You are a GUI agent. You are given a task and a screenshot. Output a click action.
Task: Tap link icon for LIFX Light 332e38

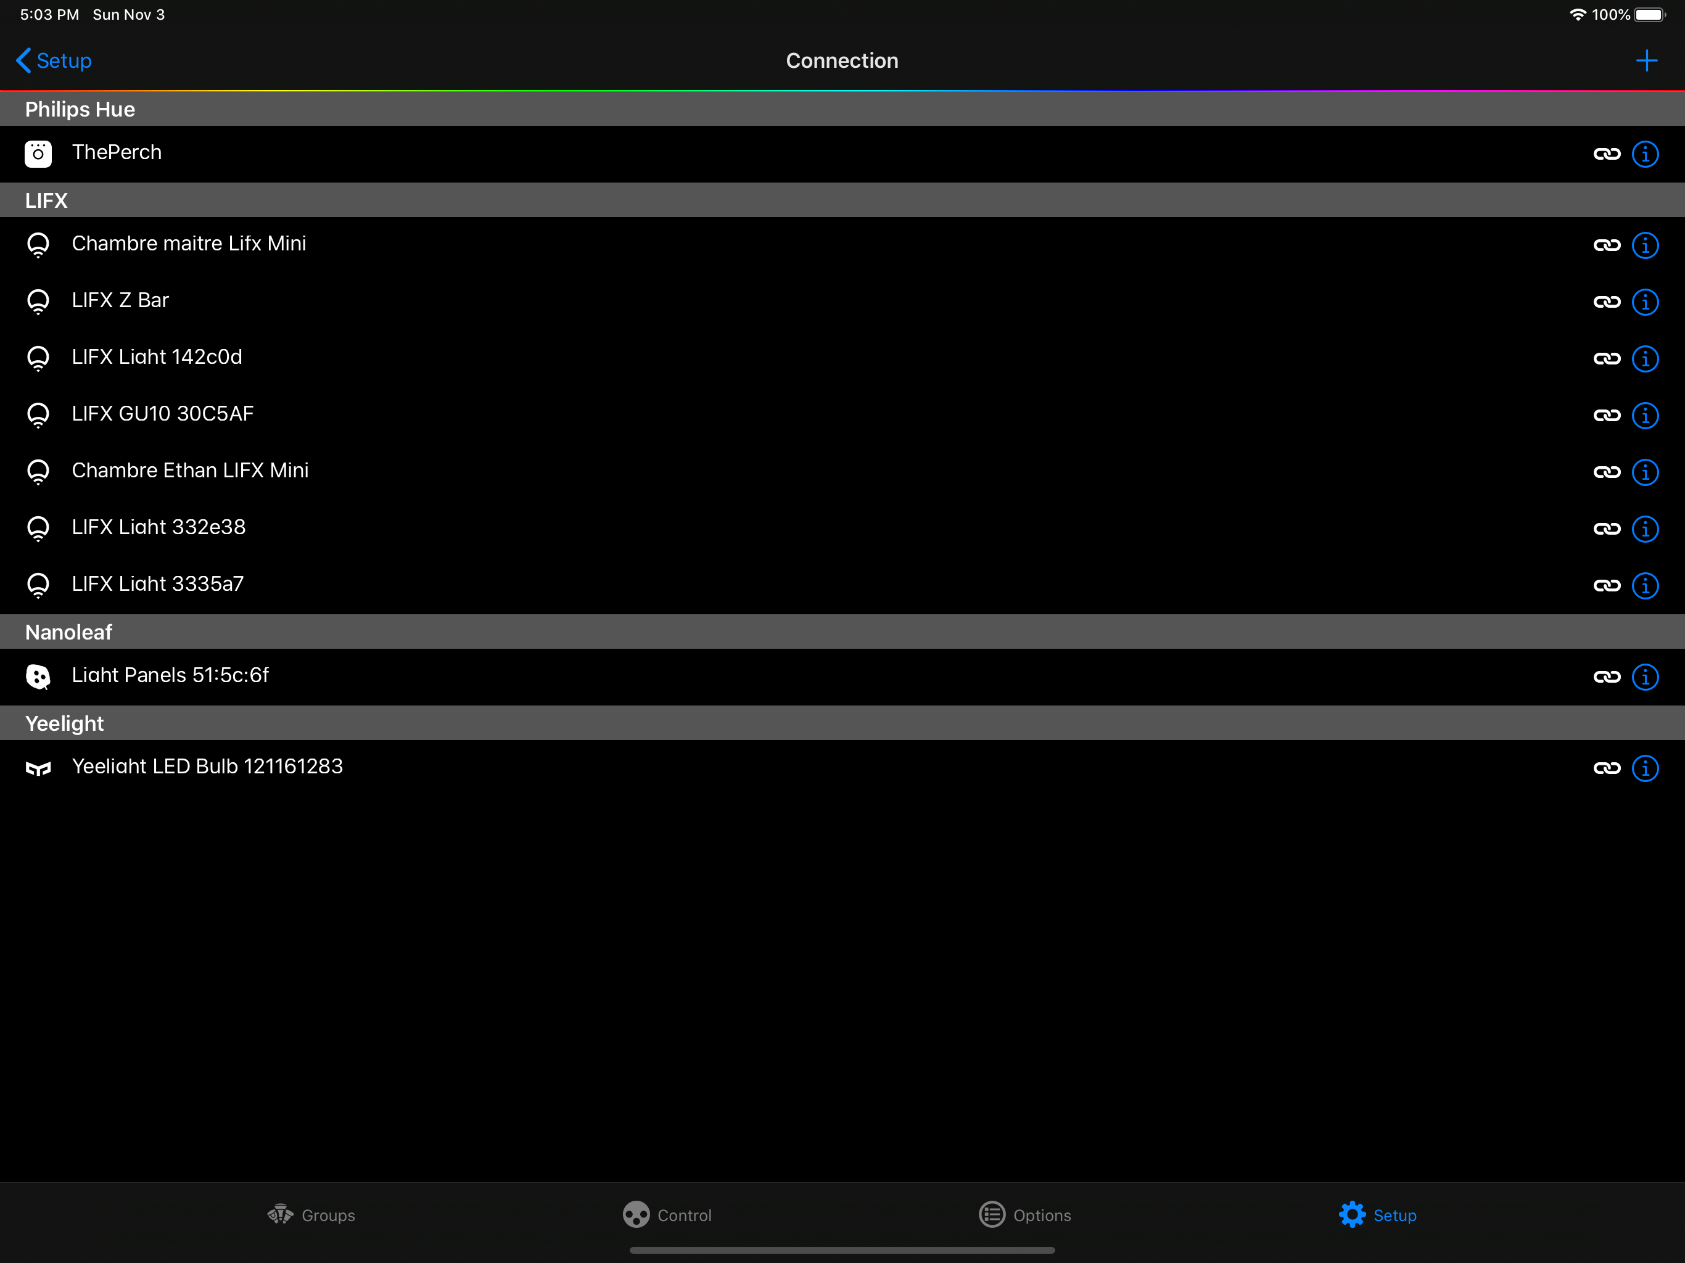point(1607,529)
